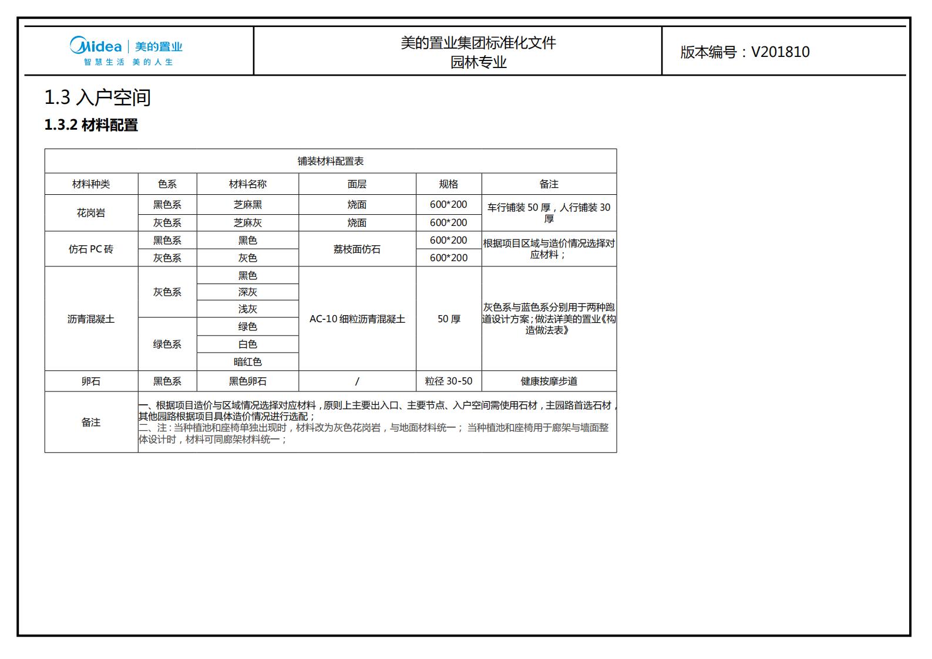Viewport: 932px width, 659px height.
Task: Click the note 车行铺装50厚，人行铺装30厚
Action: click(x=549, y=213)
